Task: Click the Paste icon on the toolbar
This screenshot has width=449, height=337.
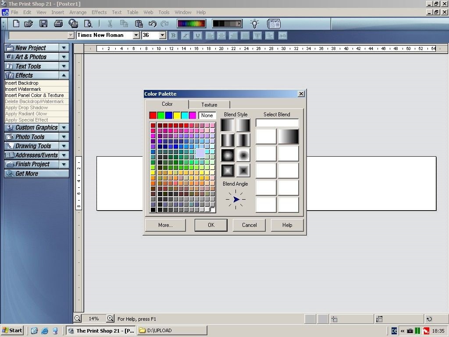Action: (x=139, y=24)
